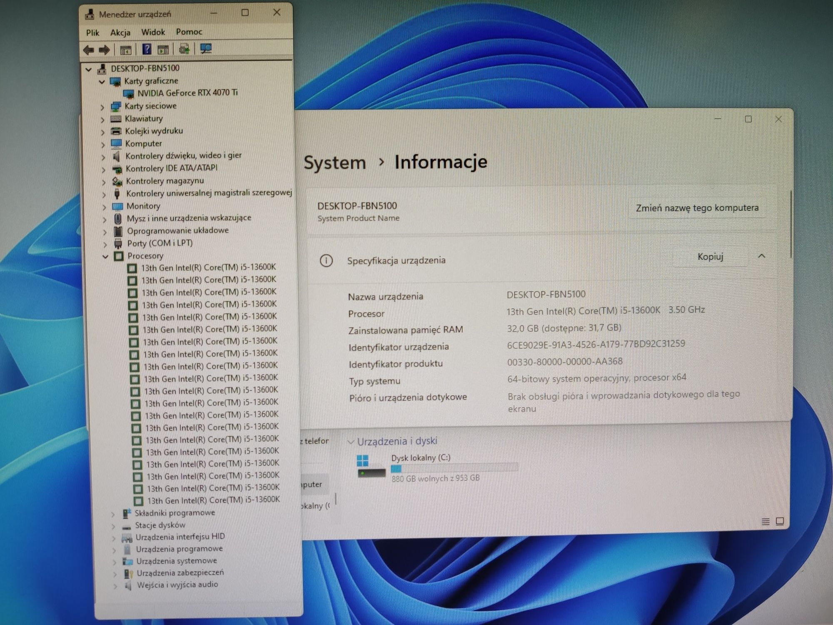Viewport: 833px width, 625px height.
Task: Expand the Klawiatury branch
Action: point(102,120)
